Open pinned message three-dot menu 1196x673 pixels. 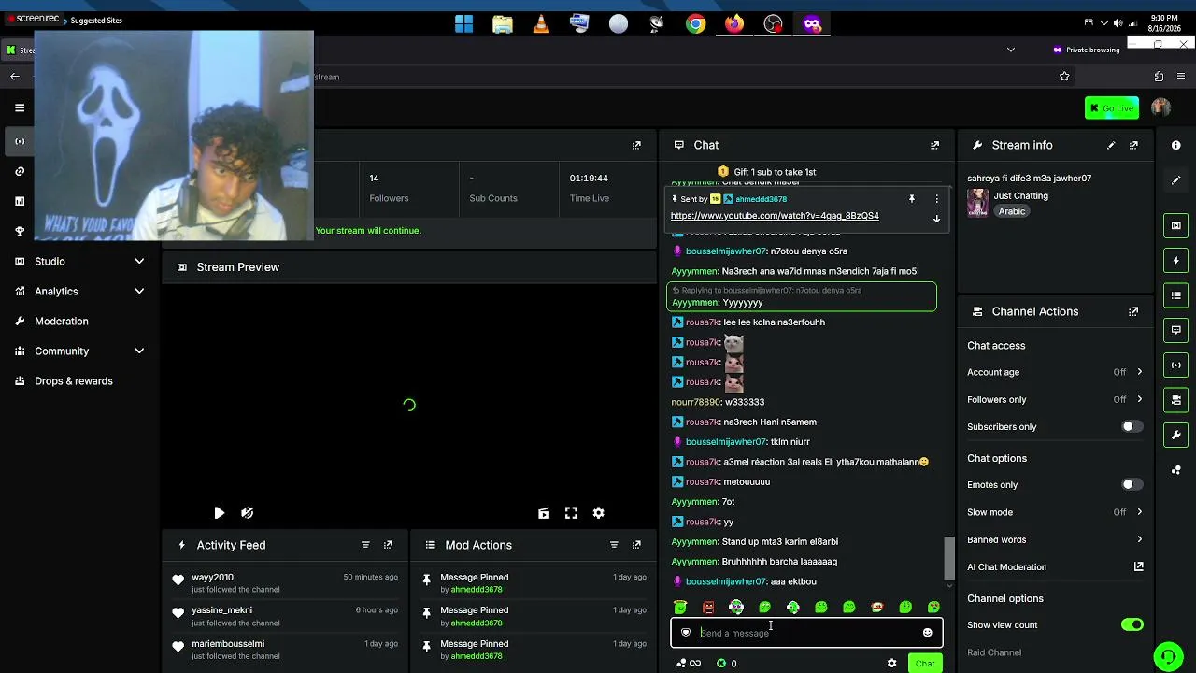tap(936, 199)
